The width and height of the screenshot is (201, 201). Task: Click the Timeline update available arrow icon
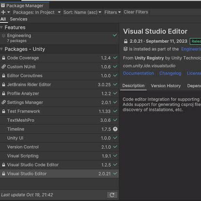(115, 129)
